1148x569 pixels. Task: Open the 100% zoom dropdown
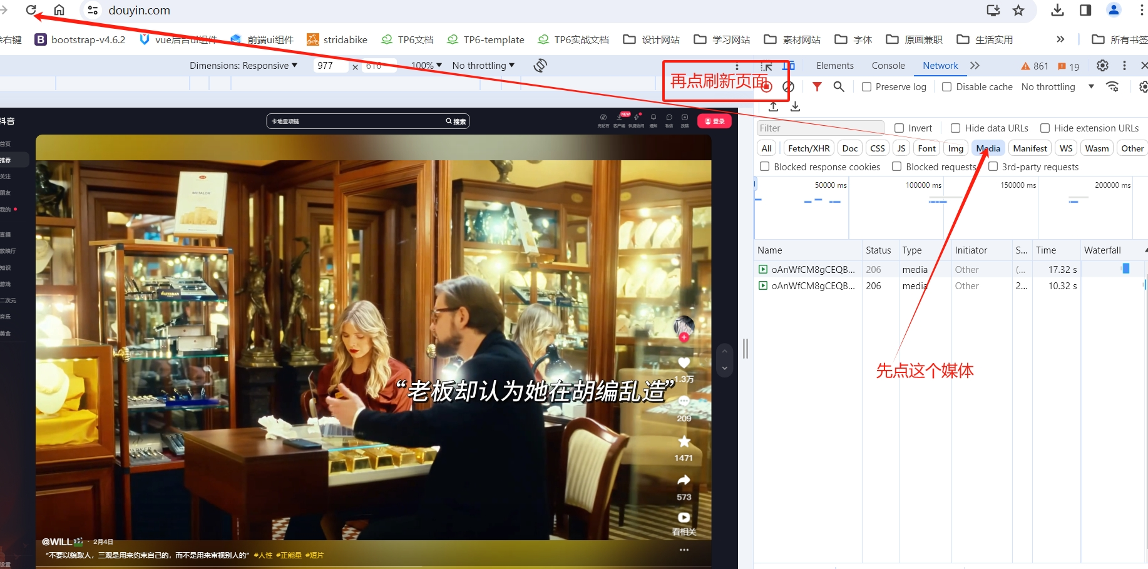(x=426, y=66)
